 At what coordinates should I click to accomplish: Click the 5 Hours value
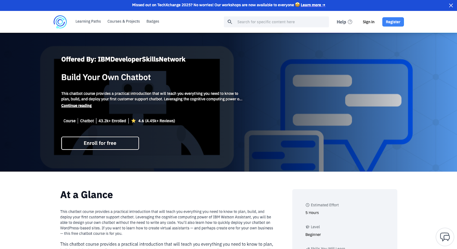312,213
